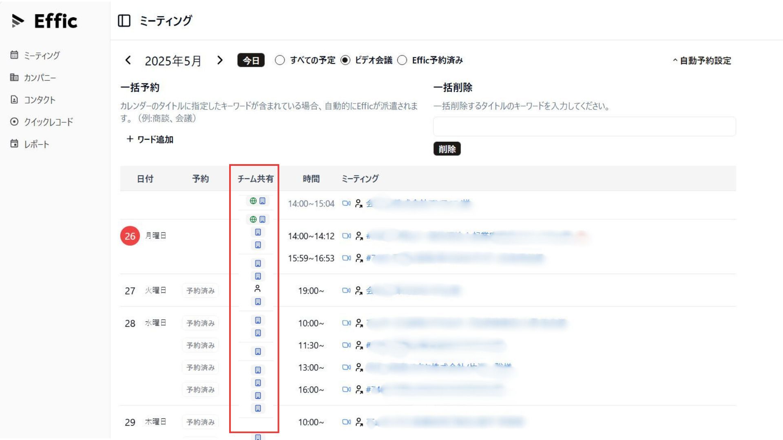This screenshot has width=783, height=440.
Task: Open コンタクト in the sidebar
Action: [x=33, y=99]
